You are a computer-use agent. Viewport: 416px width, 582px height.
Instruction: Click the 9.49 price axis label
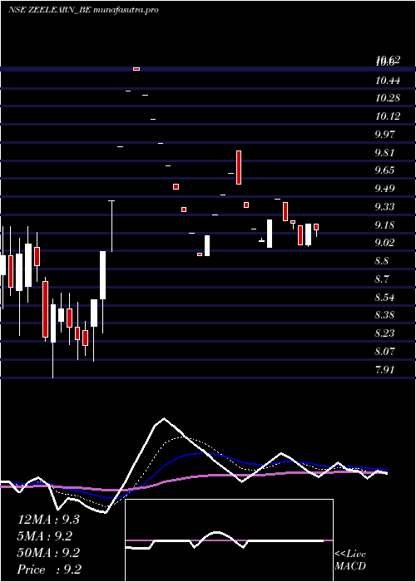(384, 189)
